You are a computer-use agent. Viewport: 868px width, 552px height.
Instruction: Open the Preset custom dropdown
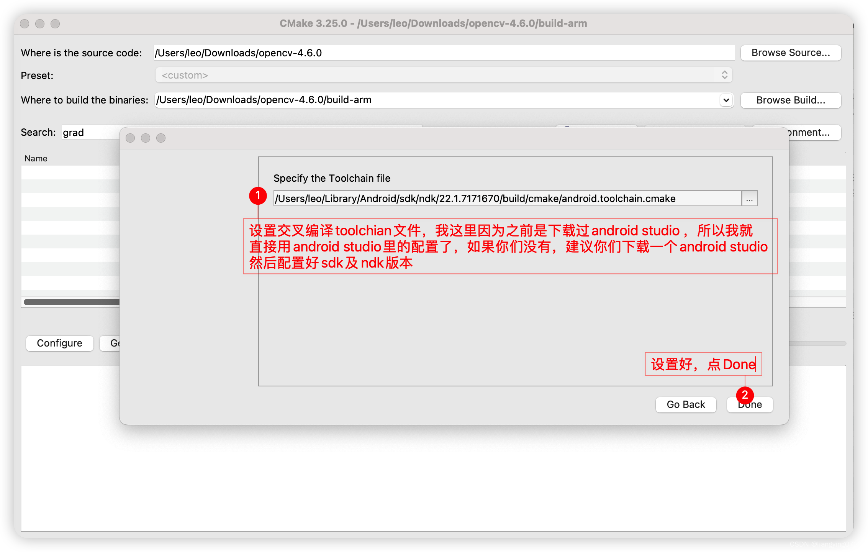443,75
